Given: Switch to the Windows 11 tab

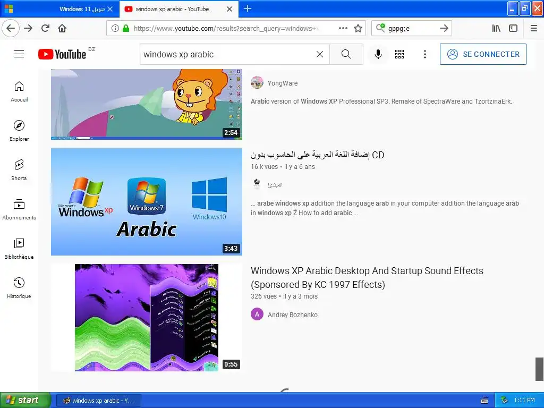Looking at the screenshot, I should click(x=82, y=9).
